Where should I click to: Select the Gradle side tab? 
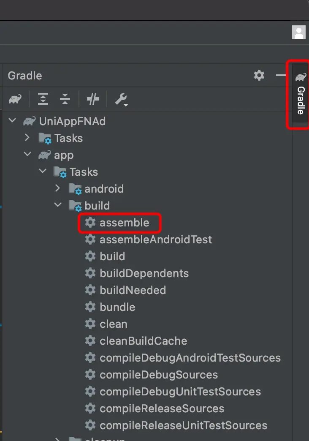(x=301, y=94)
